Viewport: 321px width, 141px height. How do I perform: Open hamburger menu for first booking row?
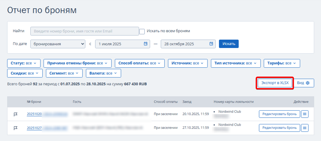coord(304,114)
